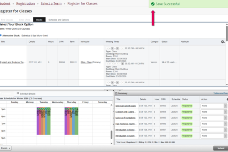This screenshot has height=152, width=228.
Task: Click the block list scroll up arrow
Action: click(x=227, y=24)
